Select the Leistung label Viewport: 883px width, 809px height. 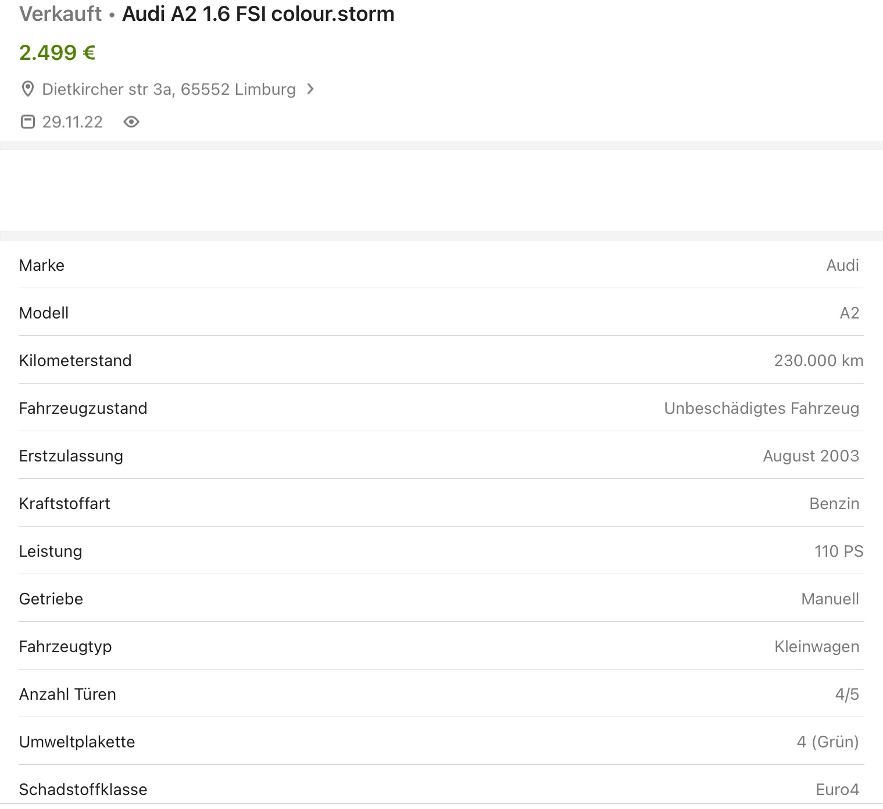(x=51, y=551)
